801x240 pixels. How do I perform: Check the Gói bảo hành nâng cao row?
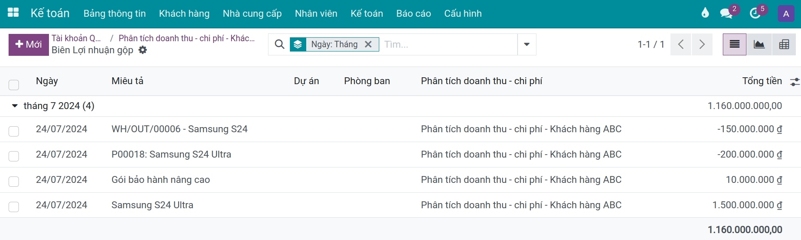14,181
